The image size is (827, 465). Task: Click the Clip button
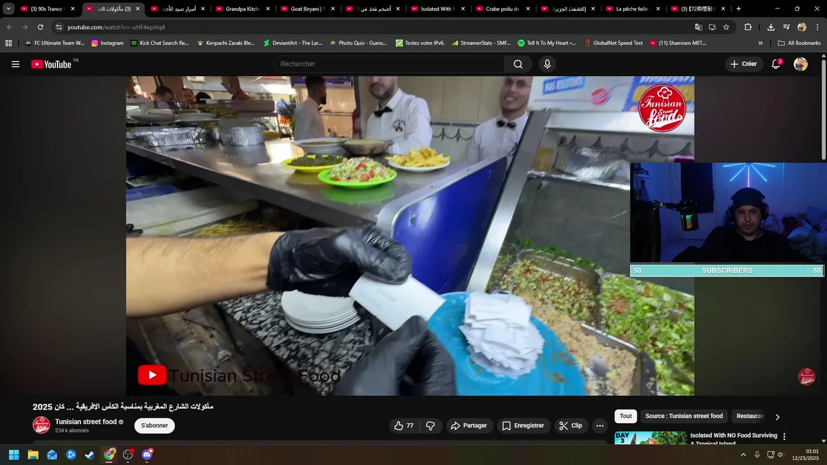(x=571, y=426)
